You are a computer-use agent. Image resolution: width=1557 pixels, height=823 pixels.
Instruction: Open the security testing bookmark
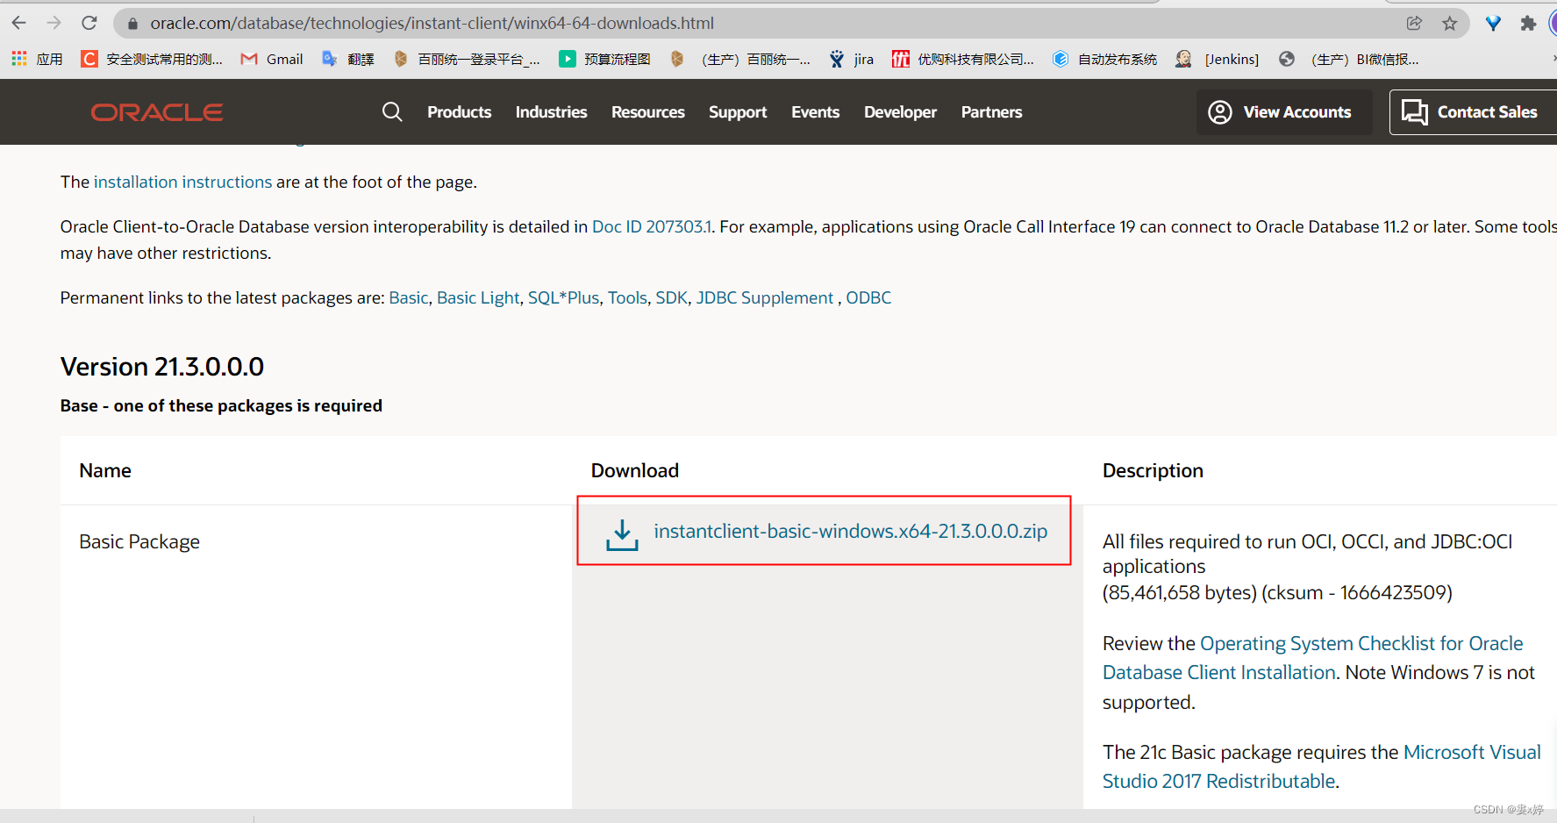152,59
